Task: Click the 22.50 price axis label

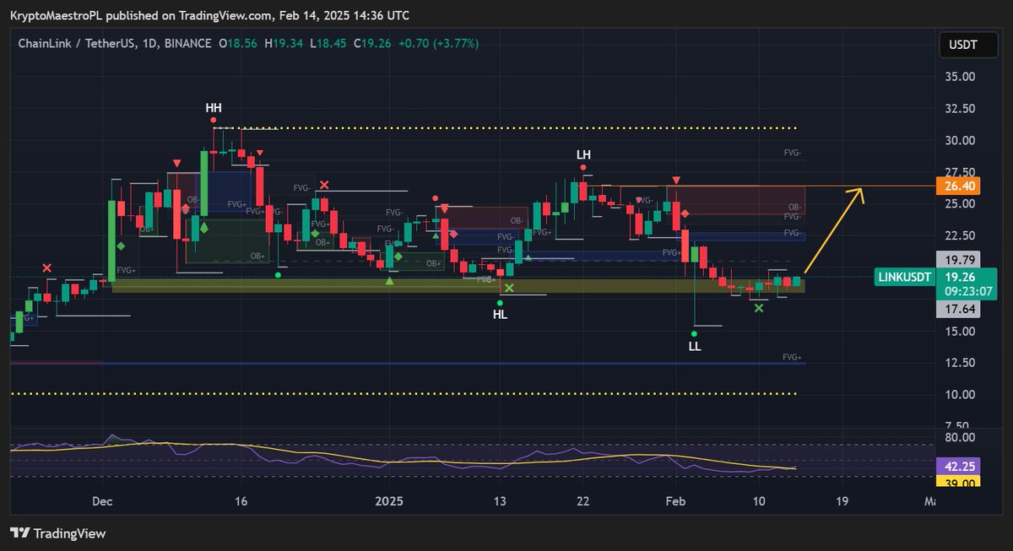Action: pos(962,235)
